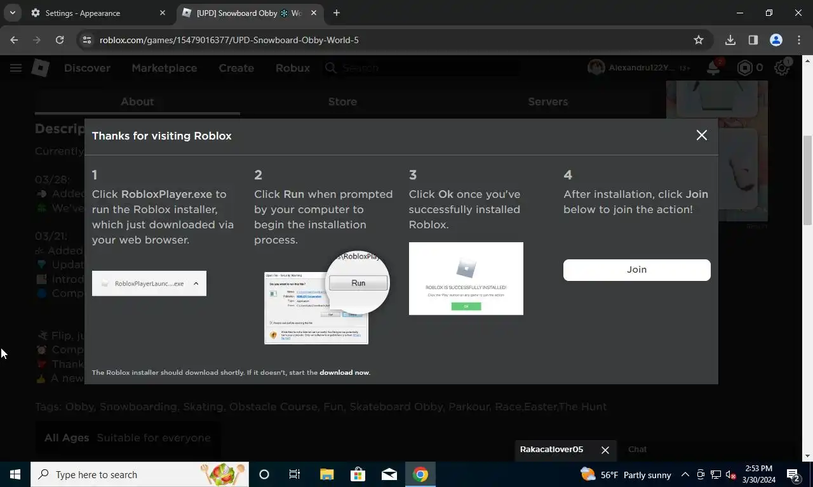Open the Discover page
This screenshot has height=487, width=813.
(x=87, y=68)
